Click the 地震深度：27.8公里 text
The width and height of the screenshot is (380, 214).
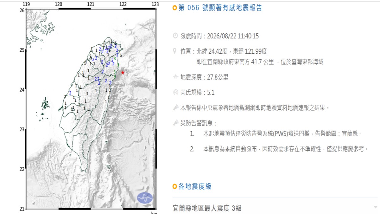click(x=205, y=77)
